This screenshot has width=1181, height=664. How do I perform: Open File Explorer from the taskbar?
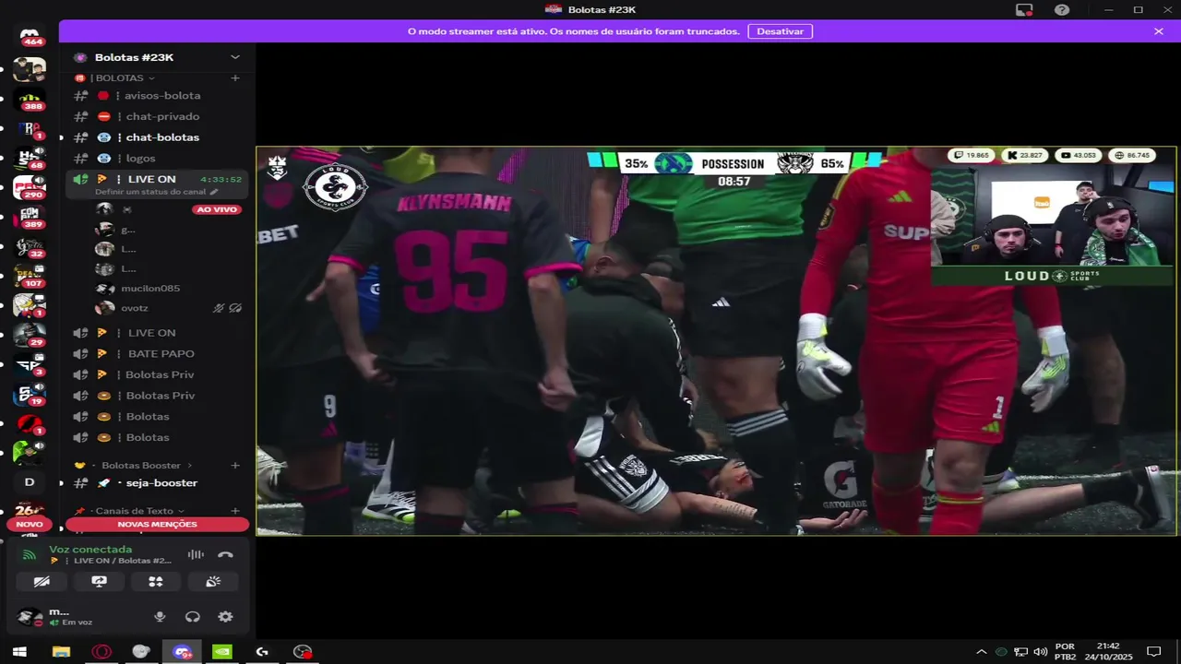pyautogui.click(x=61, y=652)
